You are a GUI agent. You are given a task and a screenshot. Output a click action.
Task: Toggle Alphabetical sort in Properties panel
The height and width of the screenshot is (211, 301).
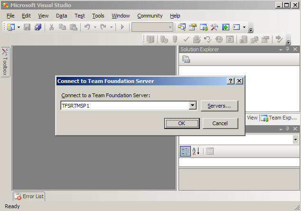pyautogui.click(x=196, y=151)
